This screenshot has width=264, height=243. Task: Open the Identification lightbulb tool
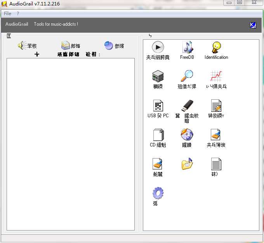coord(216,48)
